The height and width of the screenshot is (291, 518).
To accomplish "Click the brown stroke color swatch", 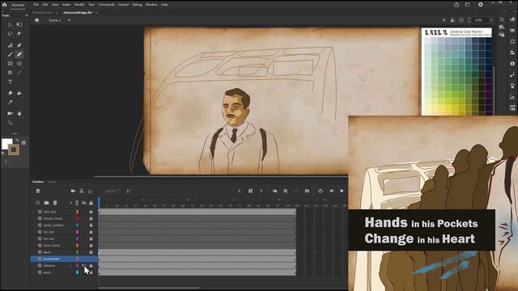I will [x=14, y=150].
